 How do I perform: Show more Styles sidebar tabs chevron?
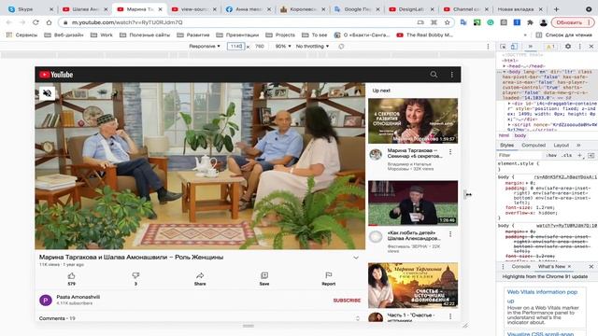point(578,146)
